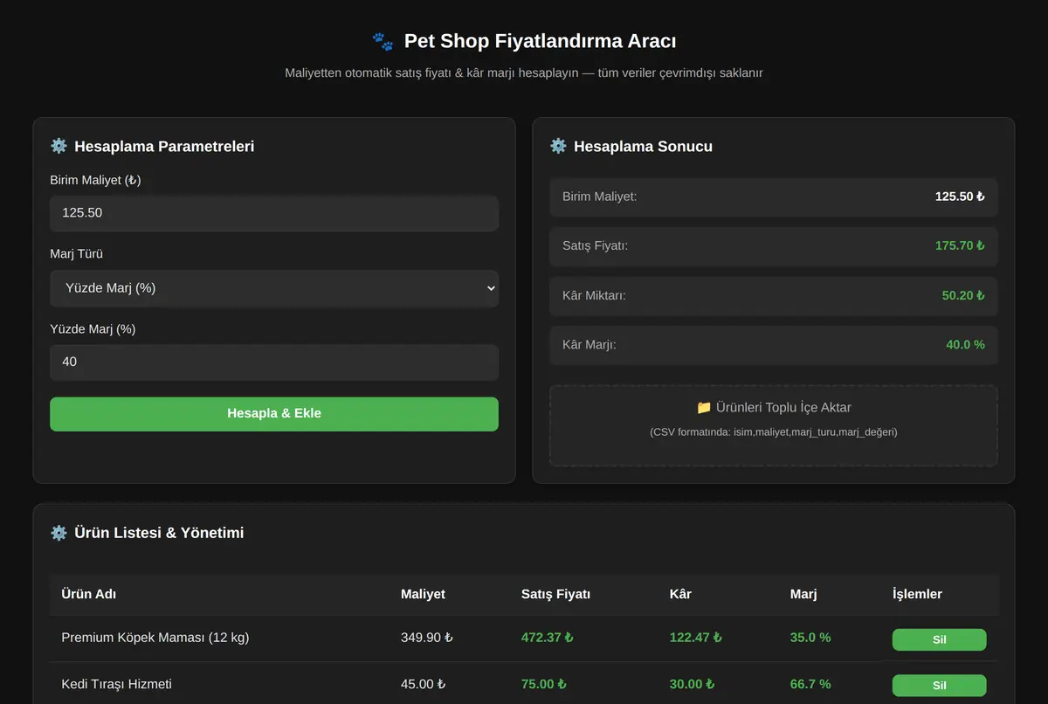Click the 30.00 ₺ profit cell
Screen dimensions: 1048x704
(693, 684)
